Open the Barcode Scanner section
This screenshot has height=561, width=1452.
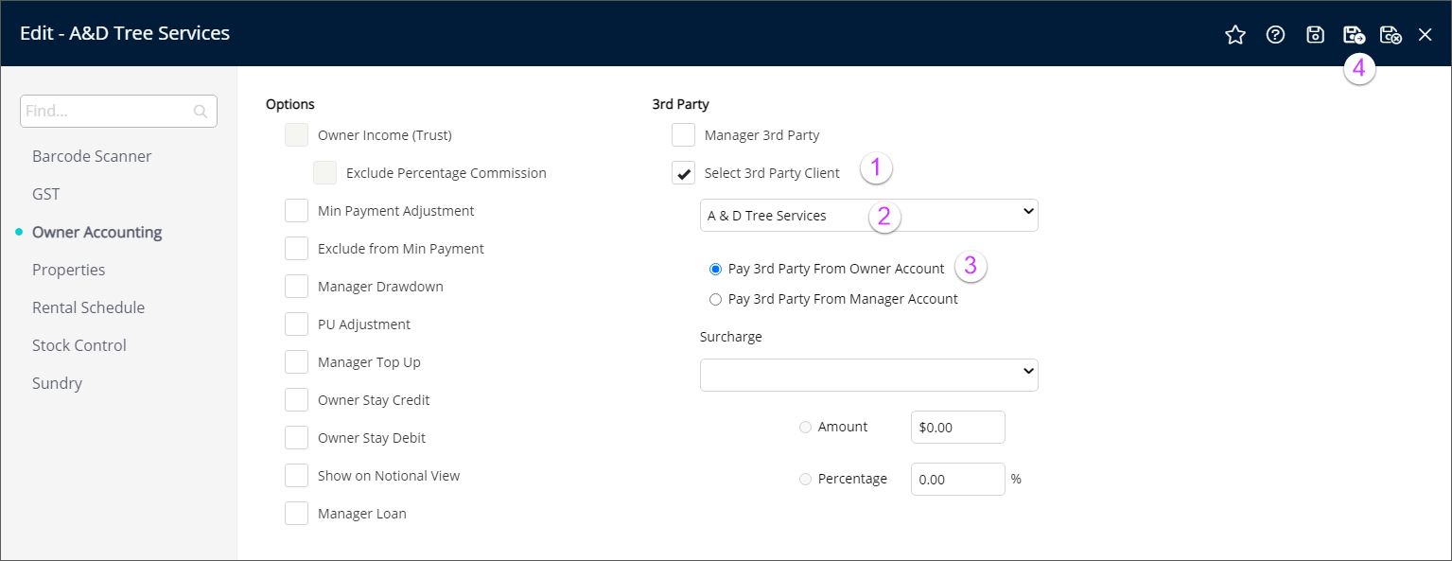[92, 156]
